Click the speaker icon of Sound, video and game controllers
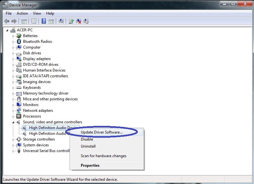 click(18, 122)
